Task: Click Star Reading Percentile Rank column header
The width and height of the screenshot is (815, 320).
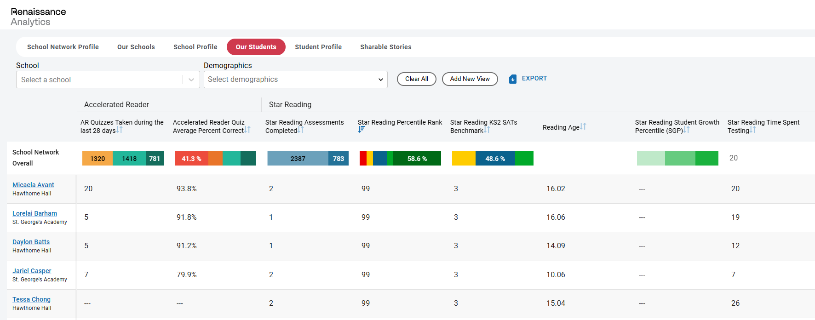Action: tap(400, 122)
